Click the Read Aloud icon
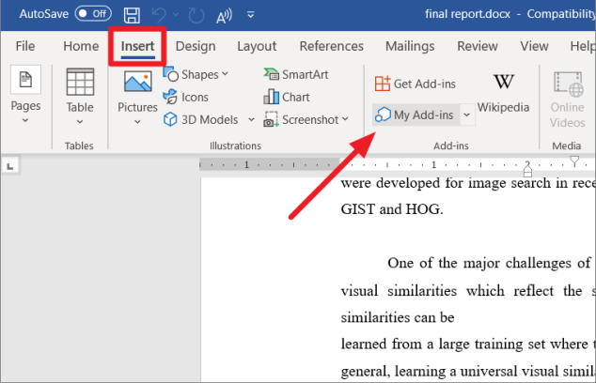This screenshot has height=383, width=596. [x=225, y=15]
